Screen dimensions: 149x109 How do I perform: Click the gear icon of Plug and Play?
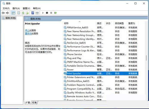(x=65, y=58)
